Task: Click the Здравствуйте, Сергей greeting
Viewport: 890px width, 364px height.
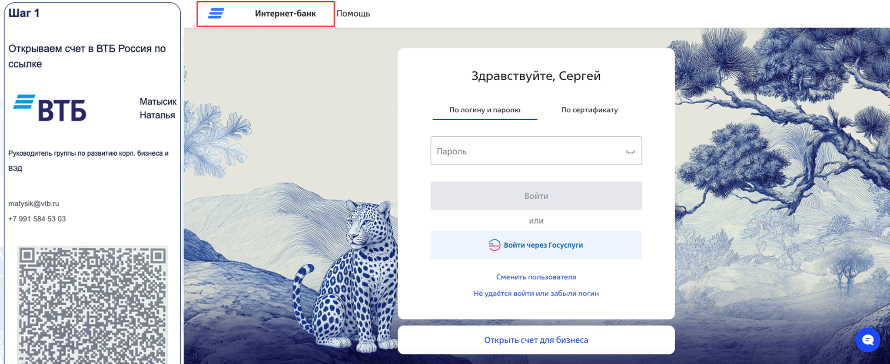Action: point(536,76)
